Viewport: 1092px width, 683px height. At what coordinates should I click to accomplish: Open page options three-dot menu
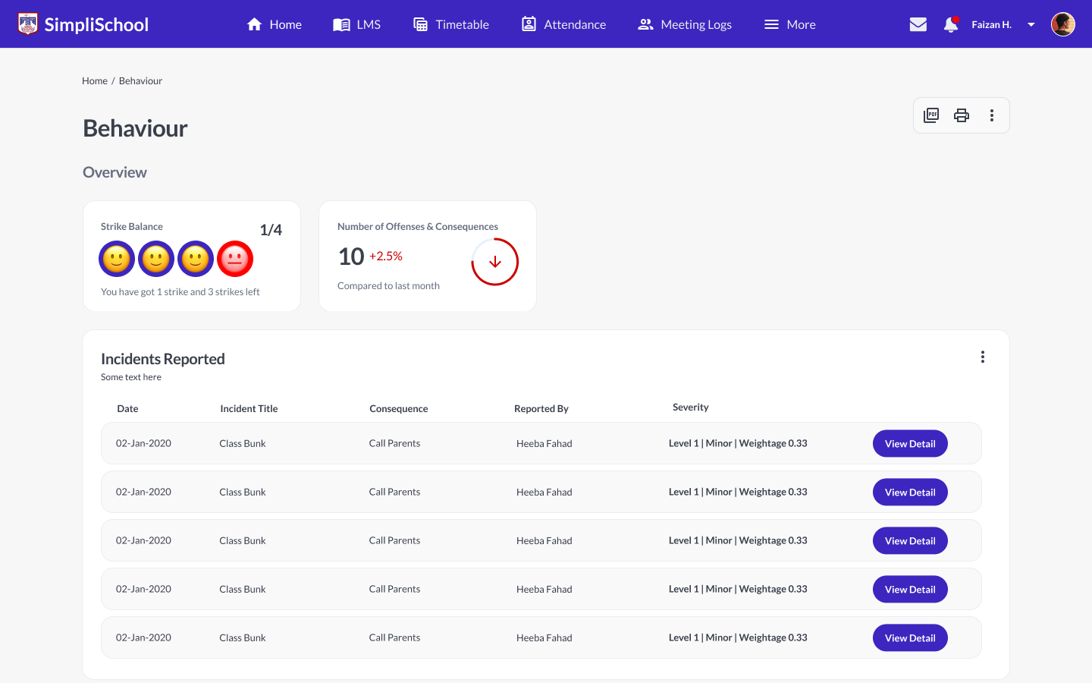[x=992, y=115]
